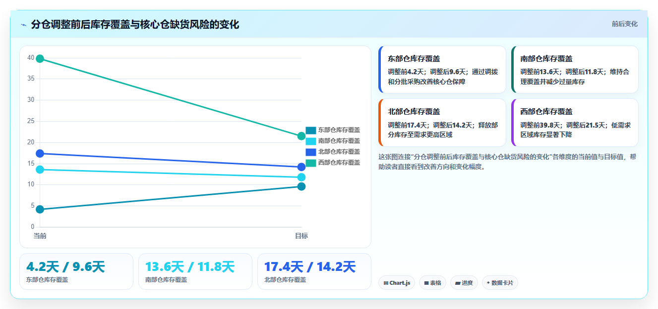
Task: Open the 东部仓库存覆盖 info card
Action: tap(442, 69)
